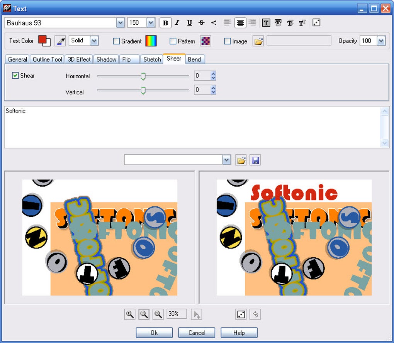Toggle italic text formatting
This screenshot has width=394, height=343.
[177, 23]
